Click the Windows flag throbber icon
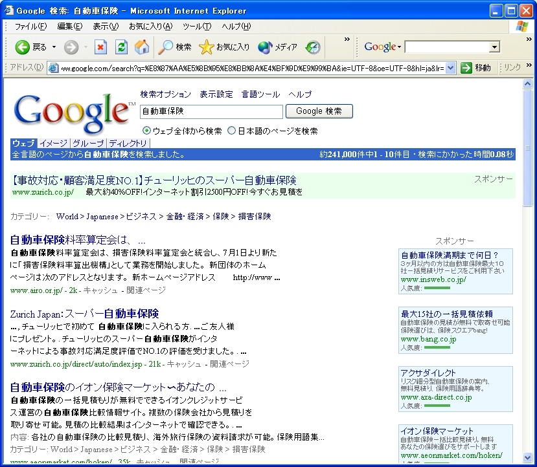This screenshot has height=467, width=537. coord(522,27)
